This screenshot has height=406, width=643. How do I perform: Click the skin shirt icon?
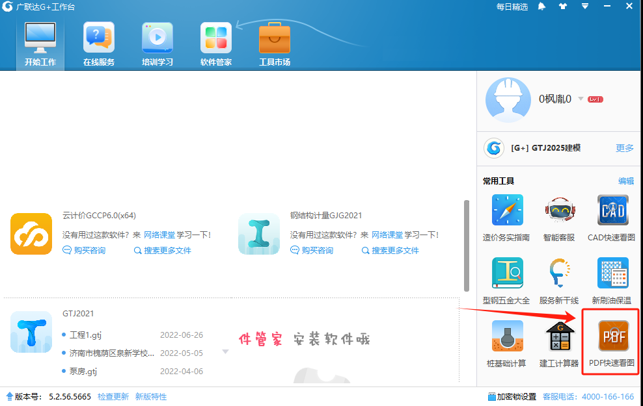point(563,6)
